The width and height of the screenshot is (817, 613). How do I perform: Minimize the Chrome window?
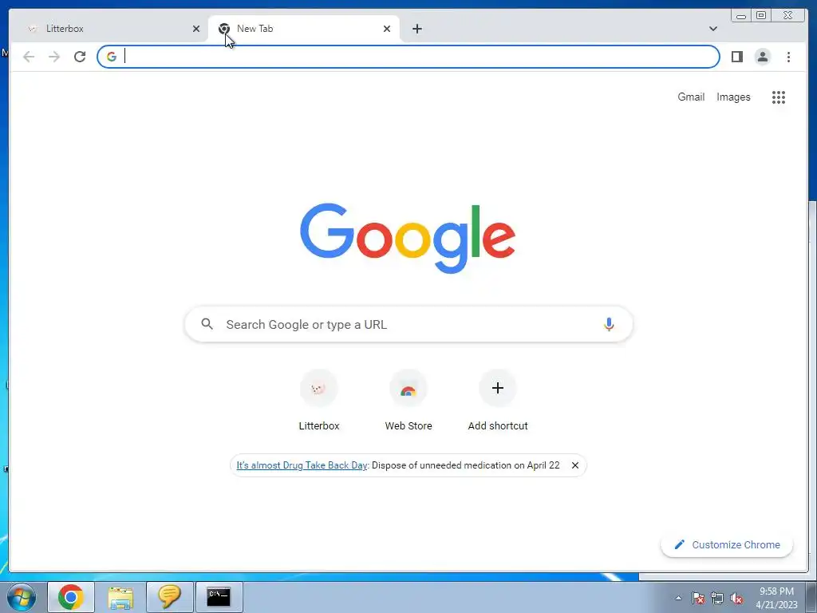pyautogui.click(x=741, y=15)
